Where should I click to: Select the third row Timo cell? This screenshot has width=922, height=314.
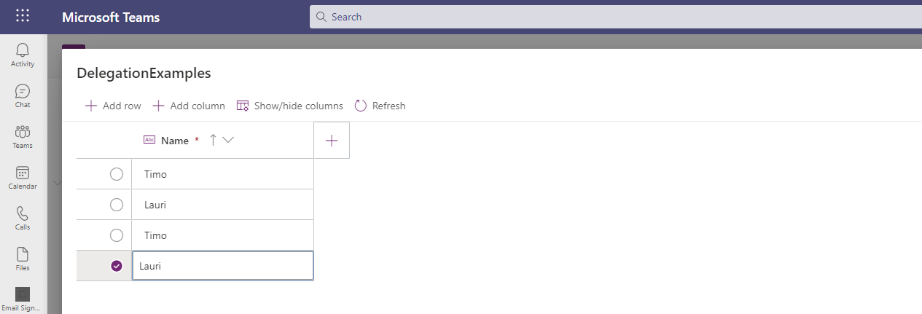pos(222,235)
